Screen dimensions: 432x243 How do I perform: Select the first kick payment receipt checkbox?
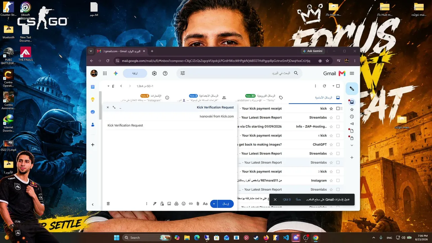click(x=338, y=108)
